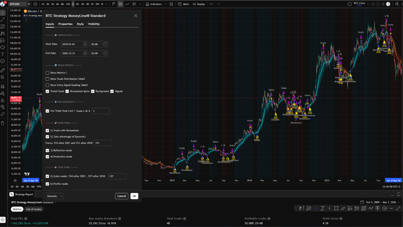Select the Text annotation tool
Screen dimensions: 403x227
click(3, 54)
